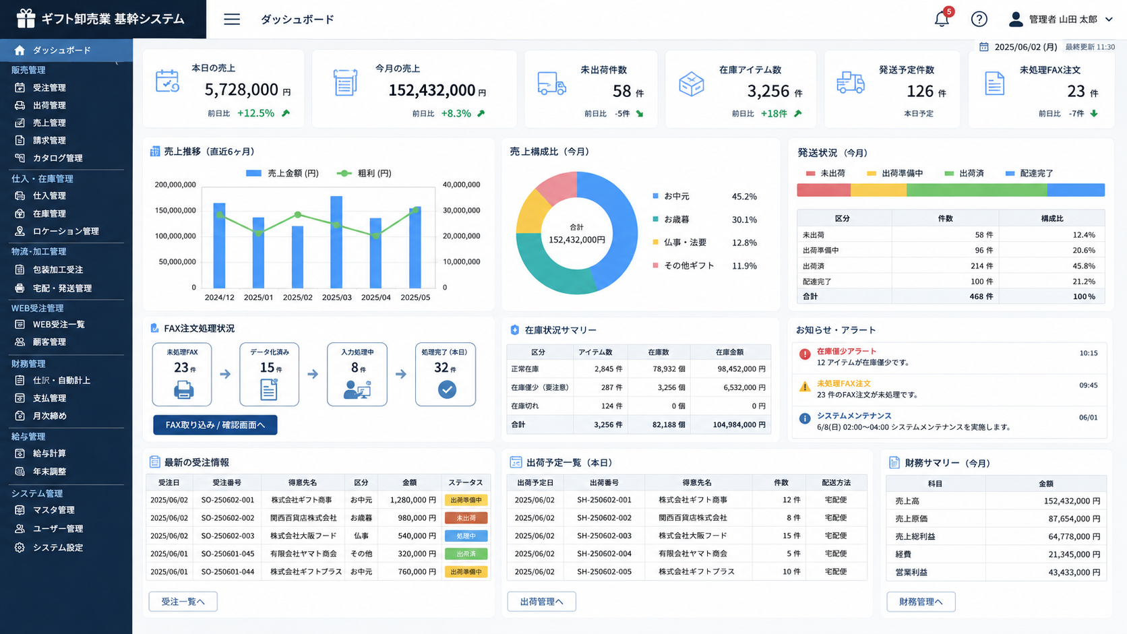1127x634 pixels.
Task: Click order number SO-250602-001
Action: (x=228, y=500)
